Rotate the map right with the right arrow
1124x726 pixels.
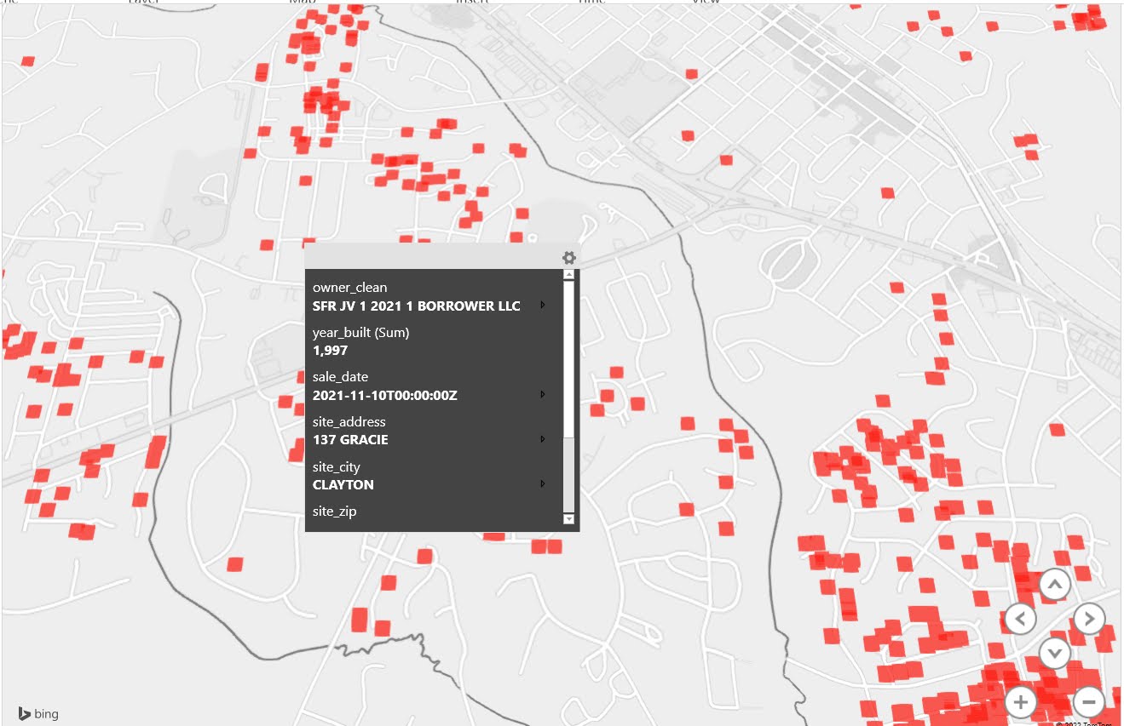1089,619
